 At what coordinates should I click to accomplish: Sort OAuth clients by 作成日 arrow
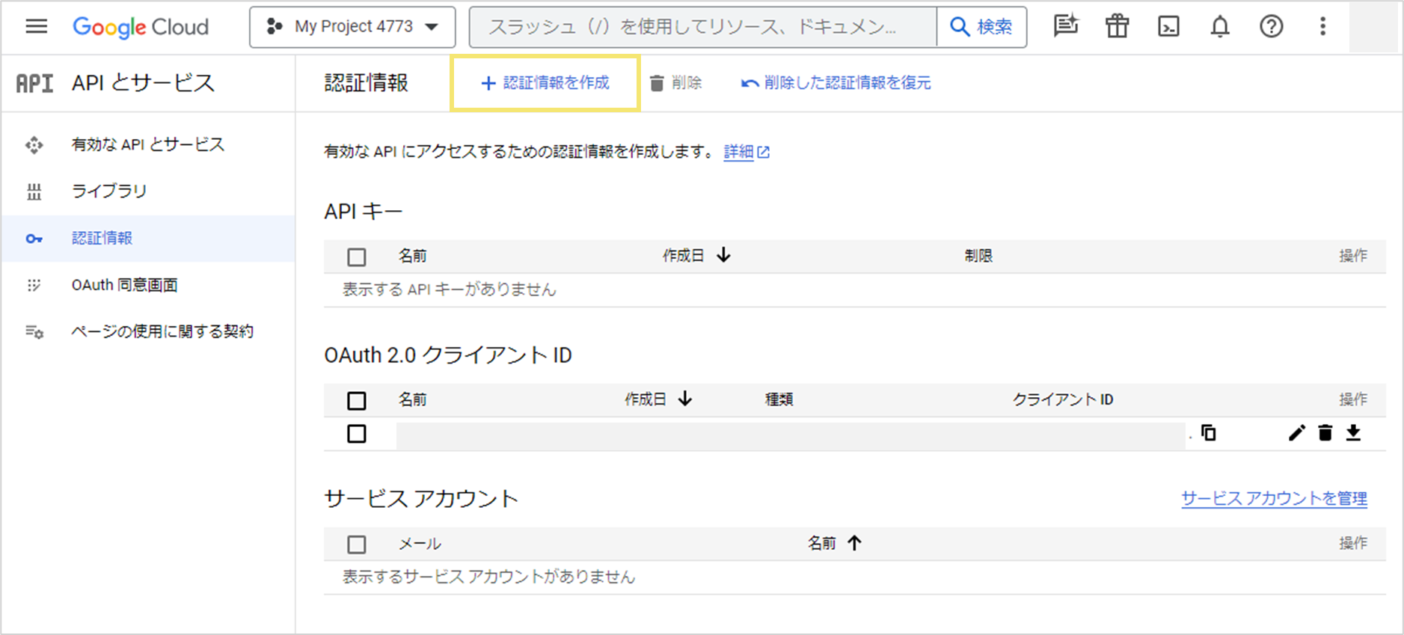tap(685, 399)
